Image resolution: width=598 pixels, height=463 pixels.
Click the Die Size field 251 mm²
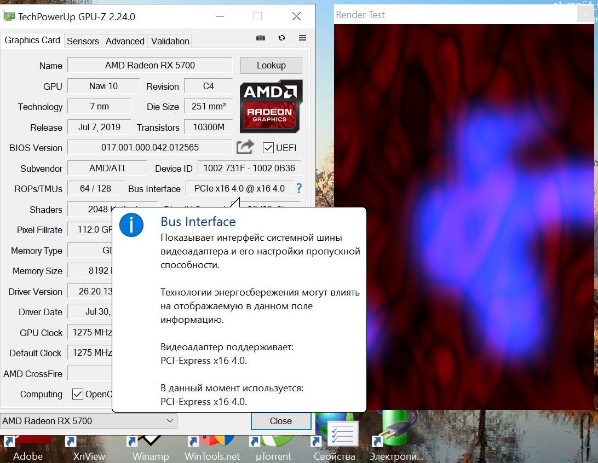coord(208,106)
